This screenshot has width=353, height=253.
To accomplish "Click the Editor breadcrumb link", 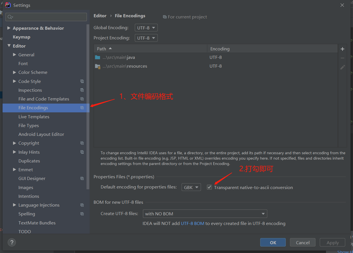I will [100, 16].
